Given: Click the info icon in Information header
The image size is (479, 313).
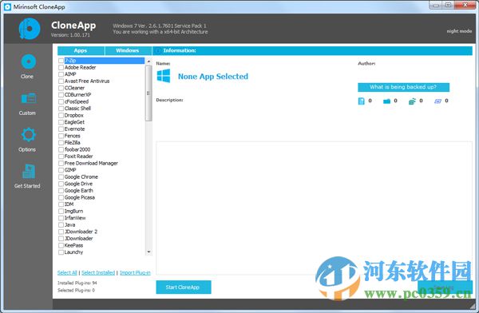Looking at the screenshot, I should coord(157,51).
